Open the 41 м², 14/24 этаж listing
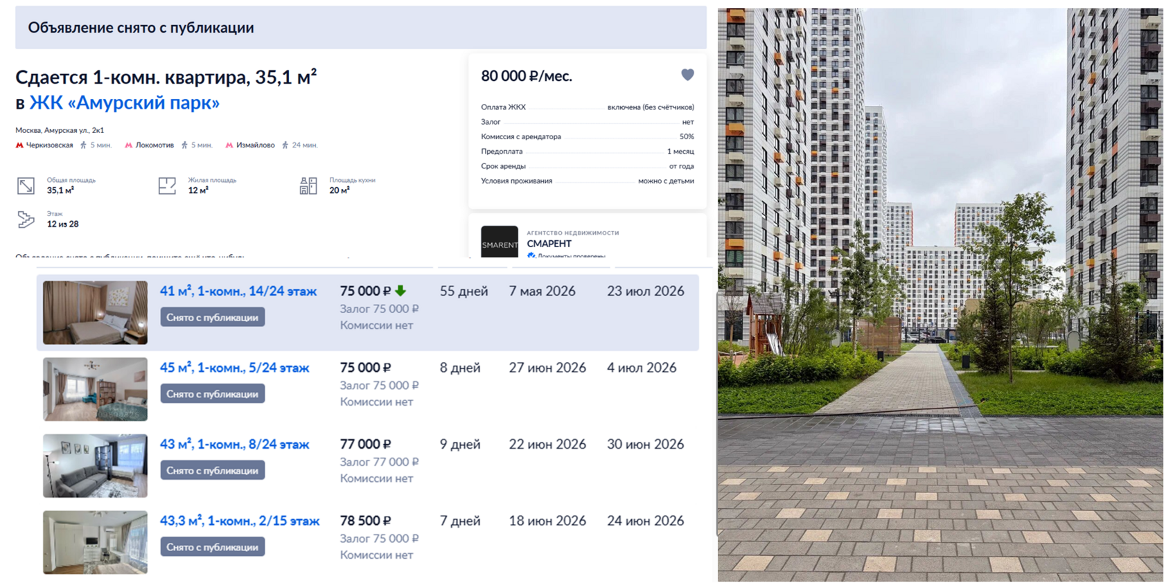 [x=238, y=291]
